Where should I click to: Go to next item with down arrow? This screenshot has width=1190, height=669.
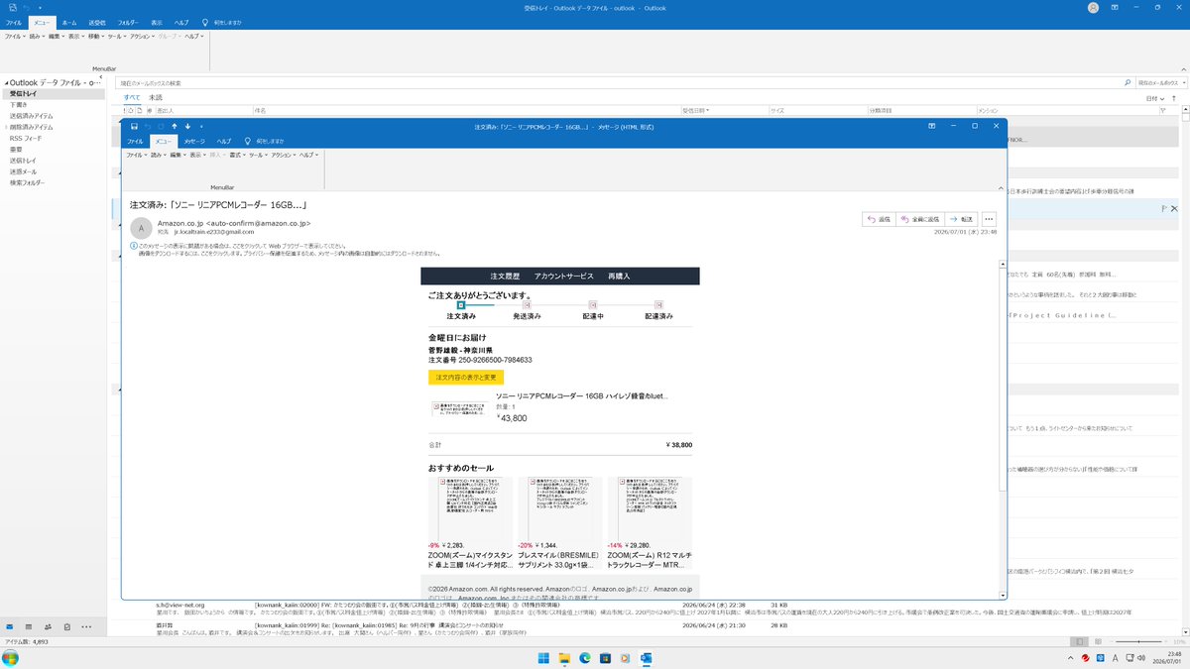pos(187,127)
